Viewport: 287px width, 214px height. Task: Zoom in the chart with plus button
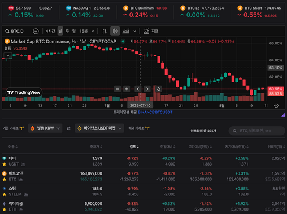click(x=127, y=89)
